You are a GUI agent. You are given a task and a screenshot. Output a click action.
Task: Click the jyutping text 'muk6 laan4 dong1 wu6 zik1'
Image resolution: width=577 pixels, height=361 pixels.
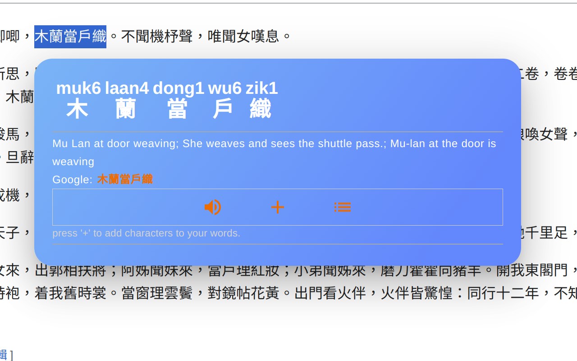pos(167,88)
